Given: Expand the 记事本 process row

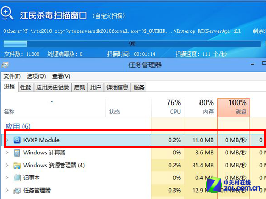Looking at the screenshot, I should click(7, 178).
